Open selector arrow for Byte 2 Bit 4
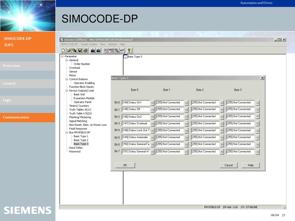This screenshot has width=295, height=221. click(x=222, y=131)
